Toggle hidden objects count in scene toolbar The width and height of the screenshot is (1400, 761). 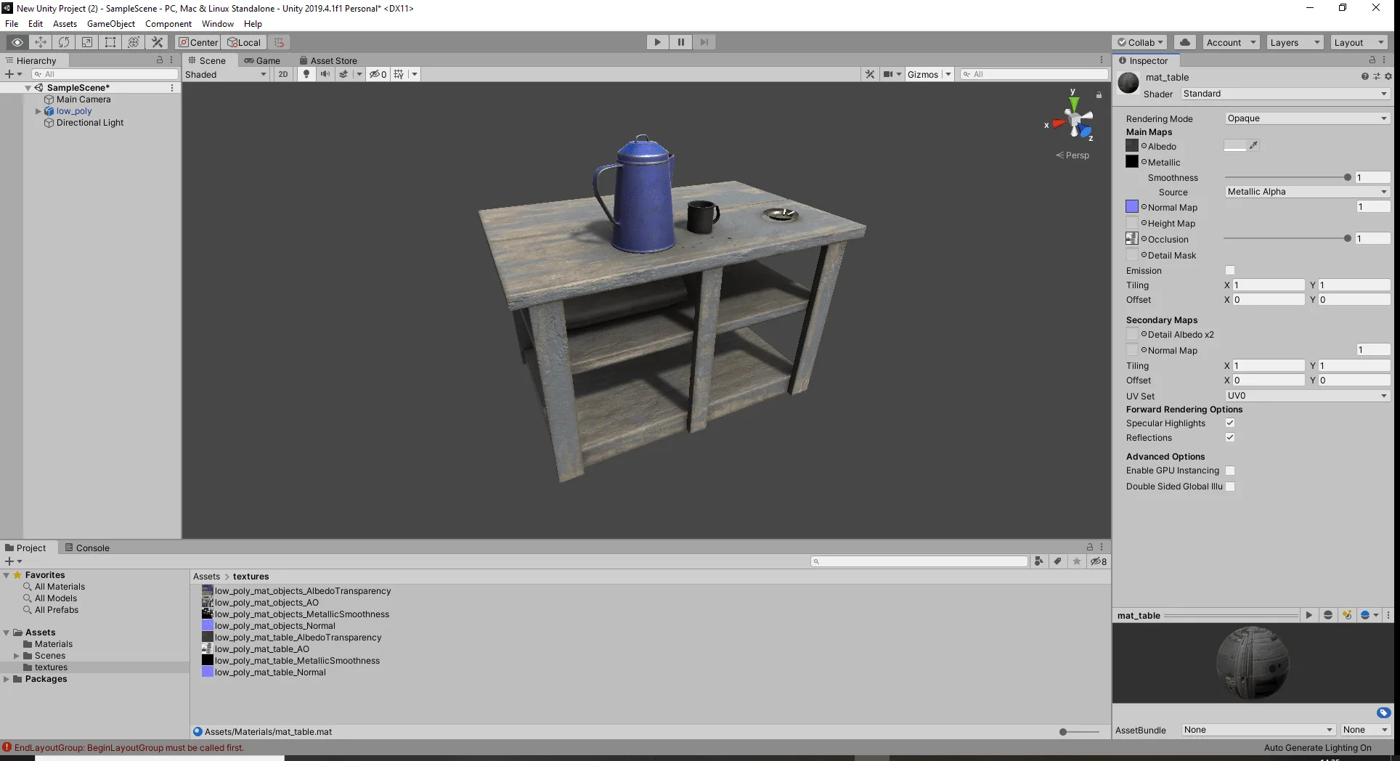378,74
